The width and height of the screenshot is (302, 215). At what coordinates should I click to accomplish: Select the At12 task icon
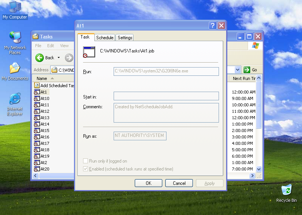point(37,111)
